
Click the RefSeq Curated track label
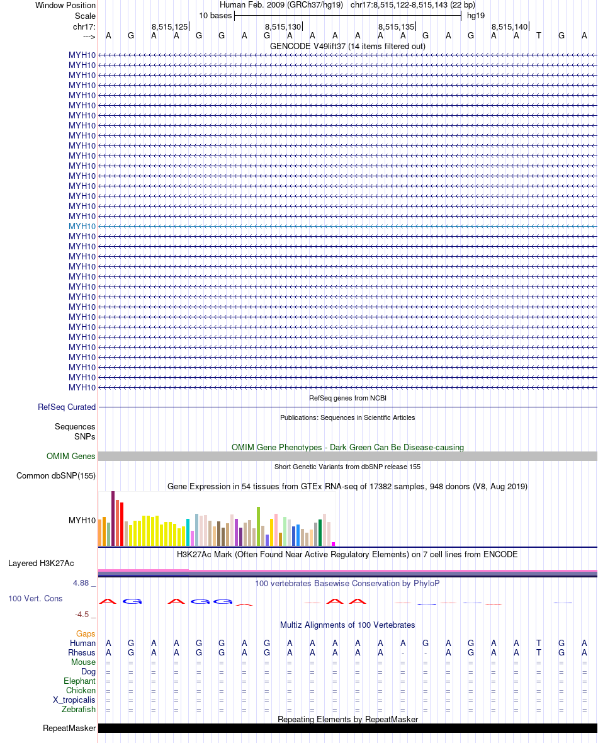pyautogui.click(x=67, y=407)
